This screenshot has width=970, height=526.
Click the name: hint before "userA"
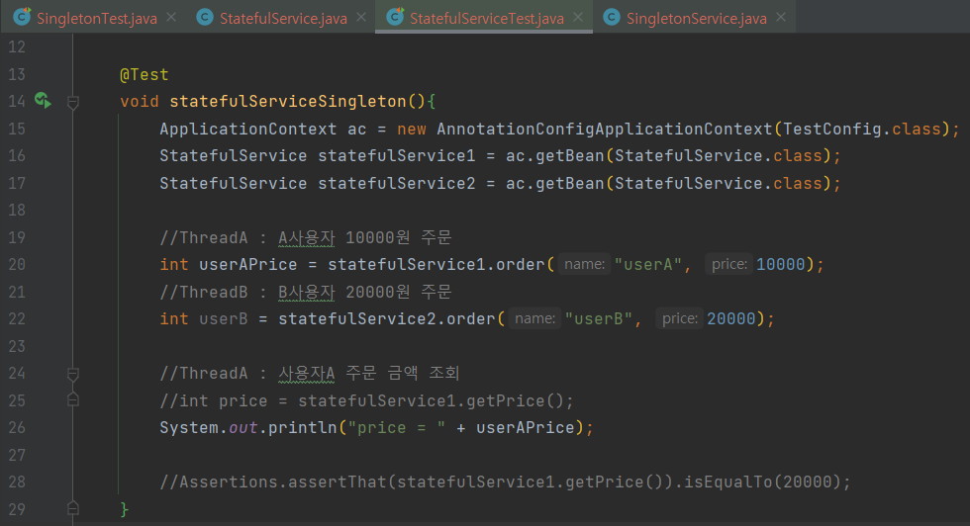pyautogui.click(x=585, y=265)
